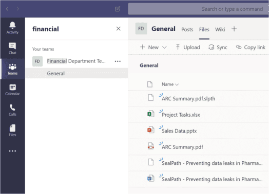
Task: Click the back navigation arrow
Action: pyautogui.click(x=7, y=9)
